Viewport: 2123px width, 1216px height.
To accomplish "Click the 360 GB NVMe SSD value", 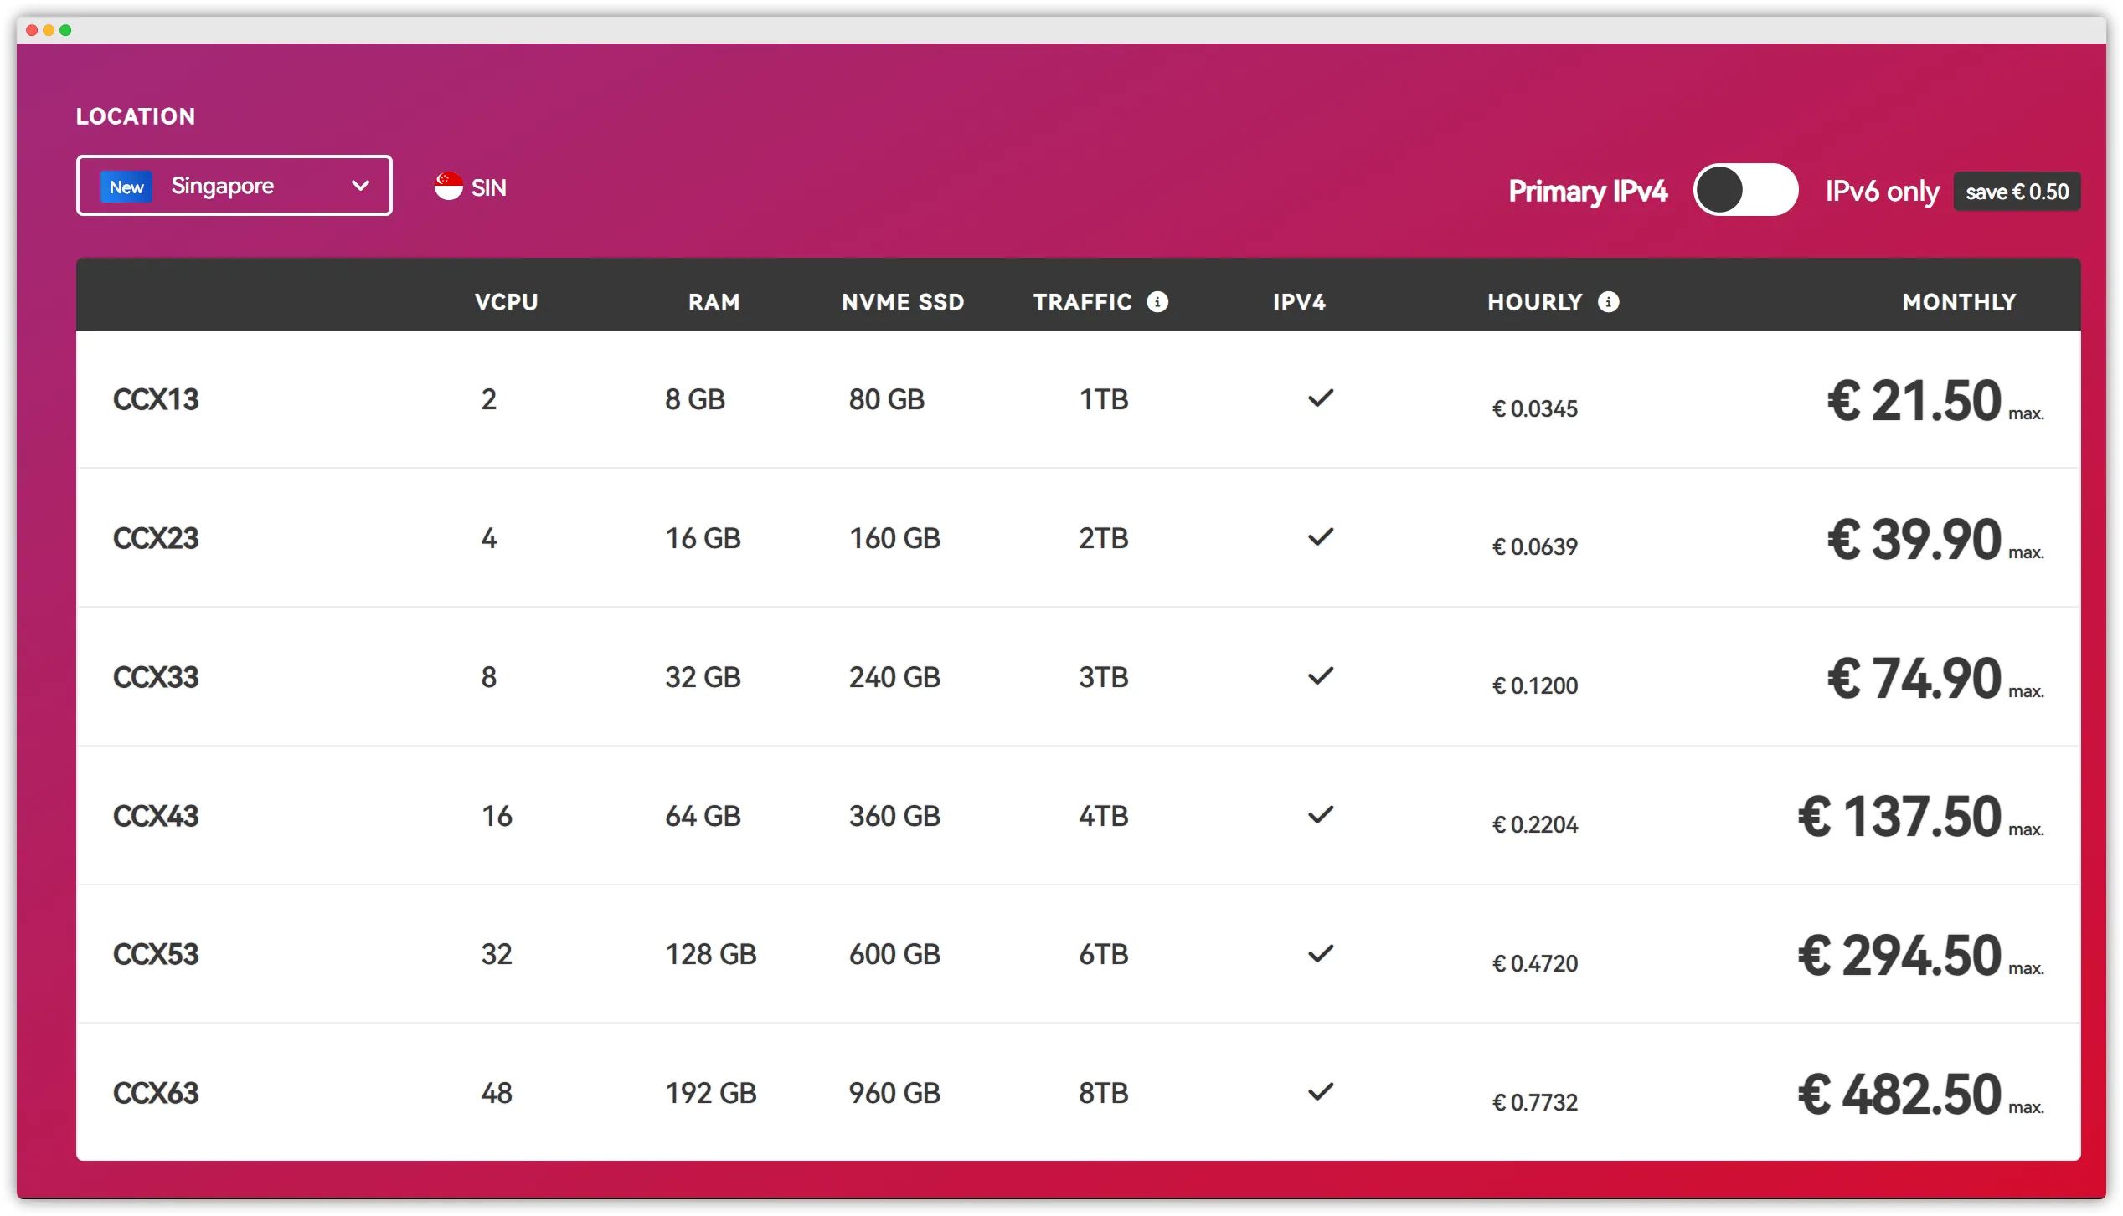I will point(894,816).
